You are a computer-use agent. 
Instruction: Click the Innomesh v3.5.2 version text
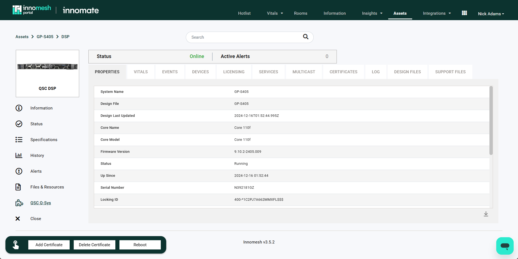pos(259,242)
